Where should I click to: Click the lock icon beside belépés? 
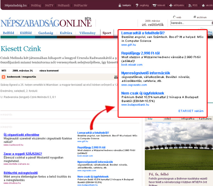[120, 5]
